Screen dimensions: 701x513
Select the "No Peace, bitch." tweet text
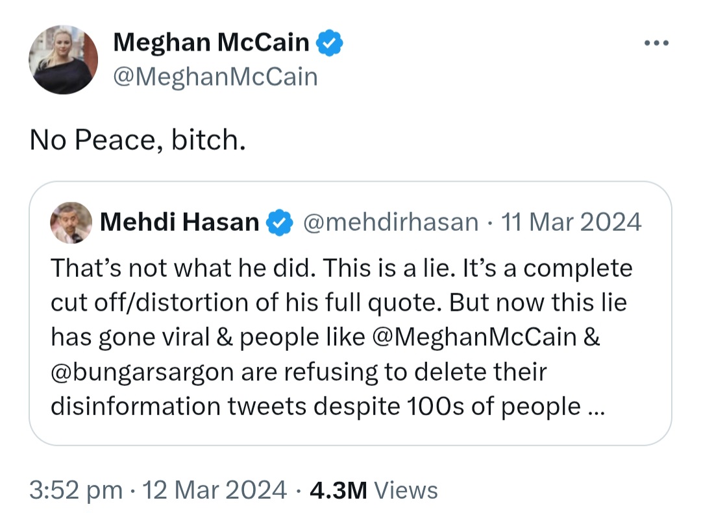pyautogui.click(x=138, y=140)
